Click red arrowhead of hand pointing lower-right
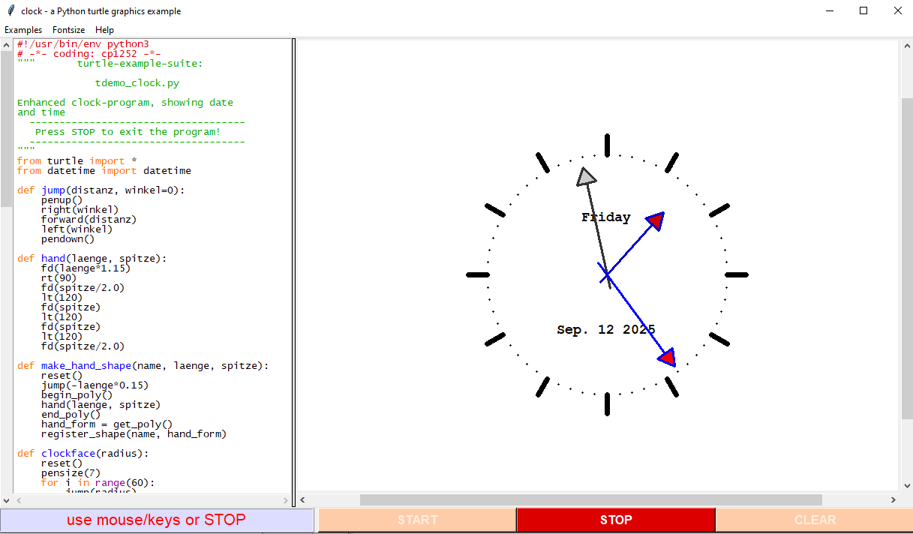Image resolution: width=913 pixels, height=534 pixels. tap(667, 357)
